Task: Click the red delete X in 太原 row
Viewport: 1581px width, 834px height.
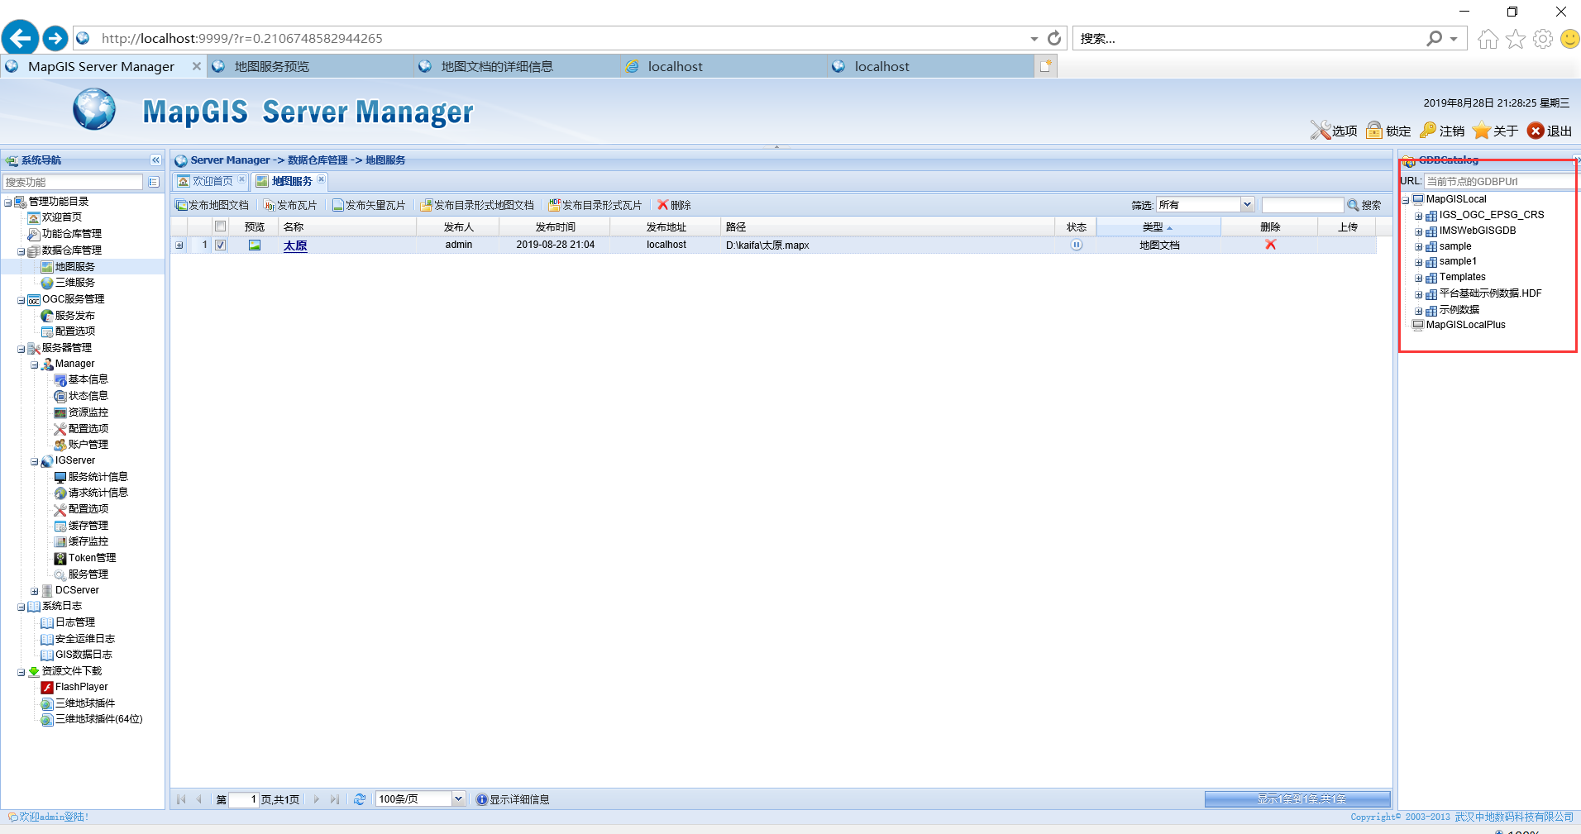Action: (x=1270, y=245)
